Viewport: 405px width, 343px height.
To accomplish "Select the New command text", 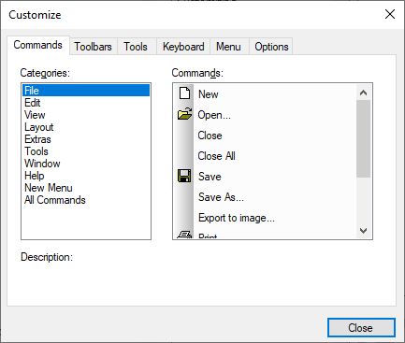I will [x=209, y=94].
